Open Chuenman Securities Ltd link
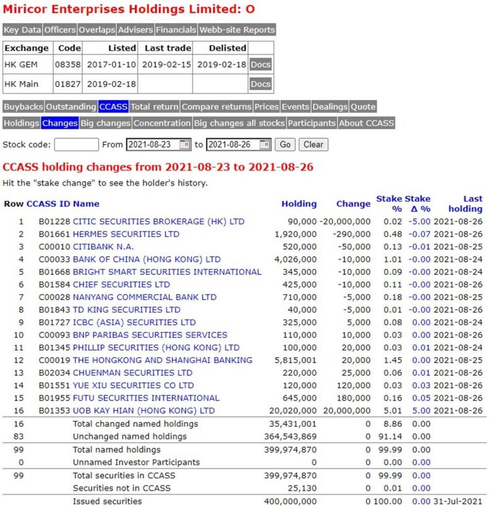Image resolution: width=503 pixels, height=513 pixels. [x=132, y=372]
